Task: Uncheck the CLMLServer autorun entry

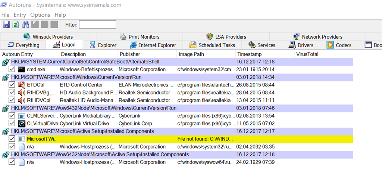Action: [12, 116]
